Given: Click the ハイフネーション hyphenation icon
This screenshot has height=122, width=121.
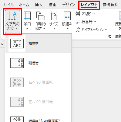Looking at the screenshot, I should coord(78,30).
